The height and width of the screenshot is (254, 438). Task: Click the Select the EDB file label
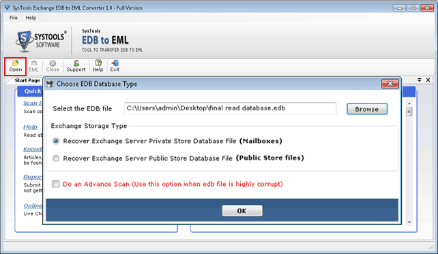coord(82,108)
